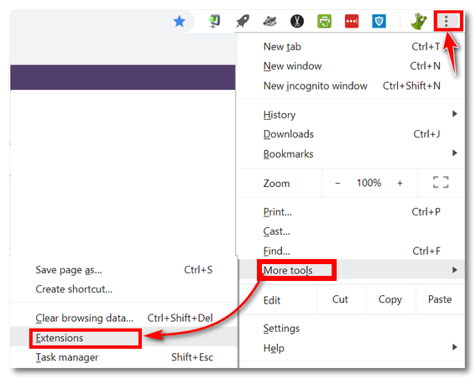Screen dimensions: 476x379
Task: Decrease zoom with the minus button
Action: point(337,183)
